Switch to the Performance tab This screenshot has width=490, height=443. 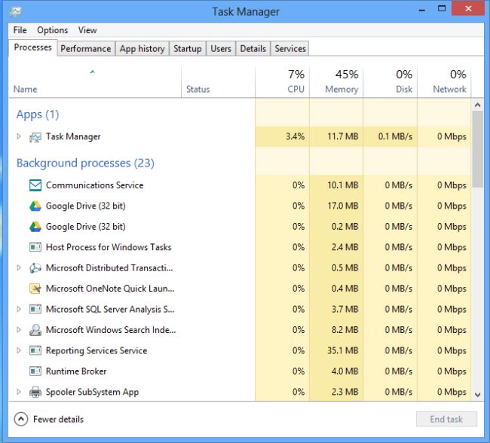(86, 49)
